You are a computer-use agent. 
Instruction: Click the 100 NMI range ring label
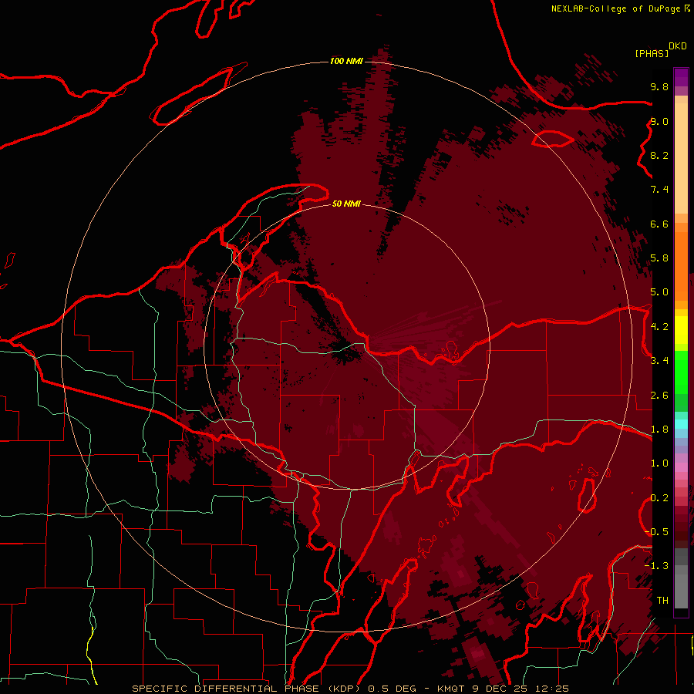346,61
